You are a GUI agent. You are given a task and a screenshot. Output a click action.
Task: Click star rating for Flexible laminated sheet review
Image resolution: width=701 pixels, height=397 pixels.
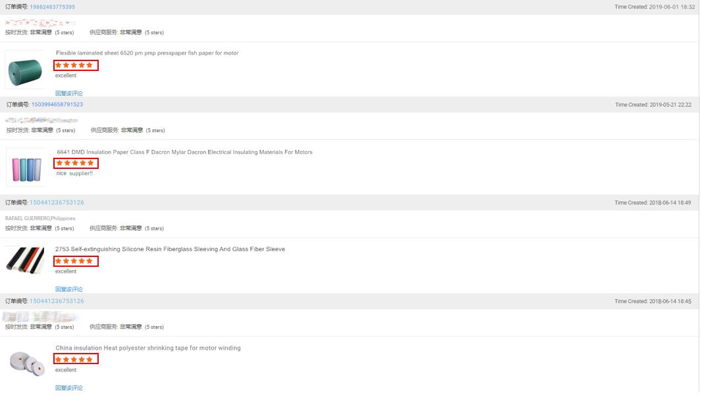coord(76,65)
